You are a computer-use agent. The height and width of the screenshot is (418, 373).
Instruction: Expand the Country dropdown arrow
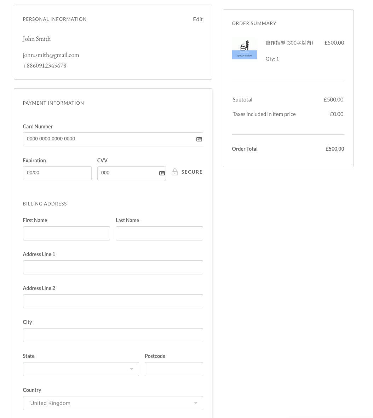point(196,403)
